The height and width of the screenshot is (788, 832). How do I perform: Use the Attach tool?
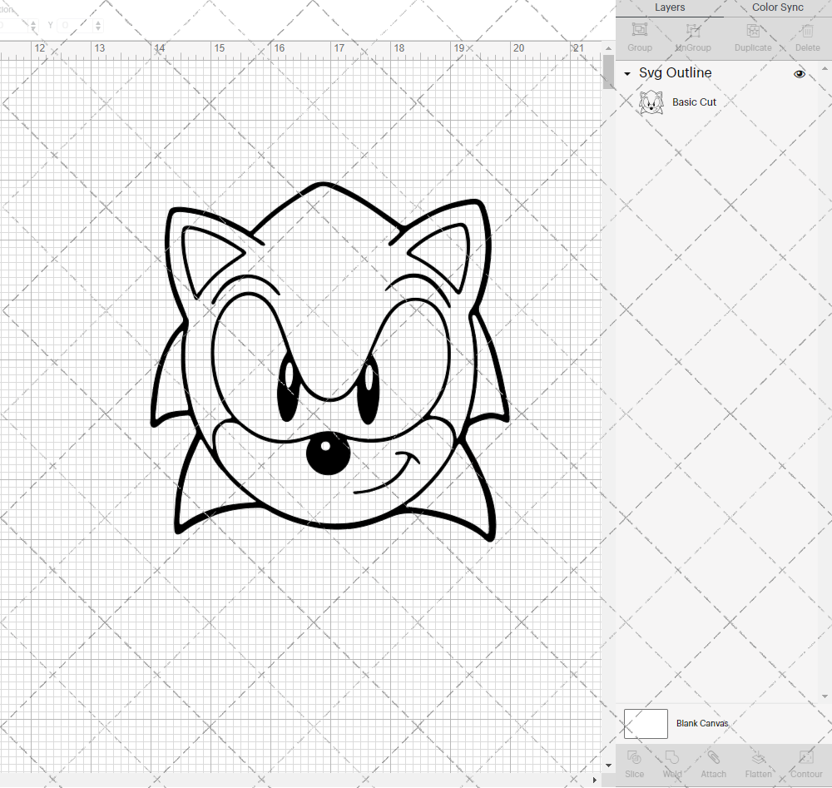(x=713, y=764)
